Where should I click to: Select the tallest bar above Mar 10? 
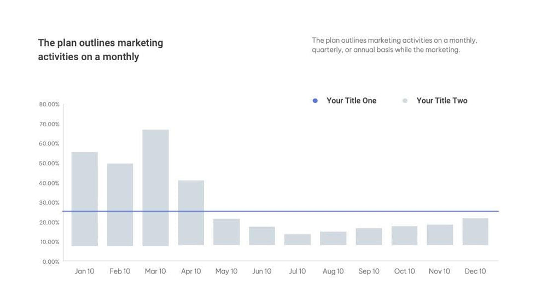click(156, 187)
